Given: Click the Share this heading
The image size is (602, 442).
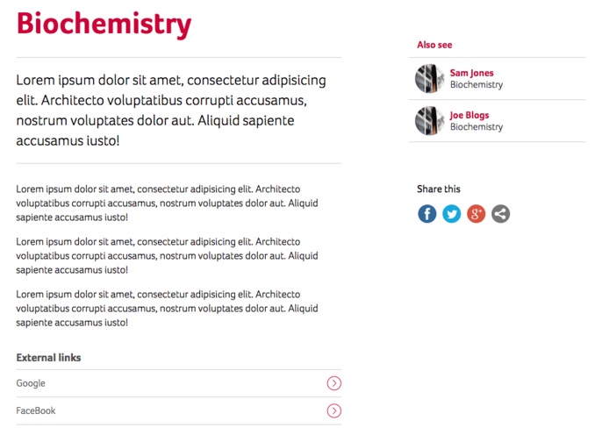Looking at the screenshot, I should coord(439,189).
